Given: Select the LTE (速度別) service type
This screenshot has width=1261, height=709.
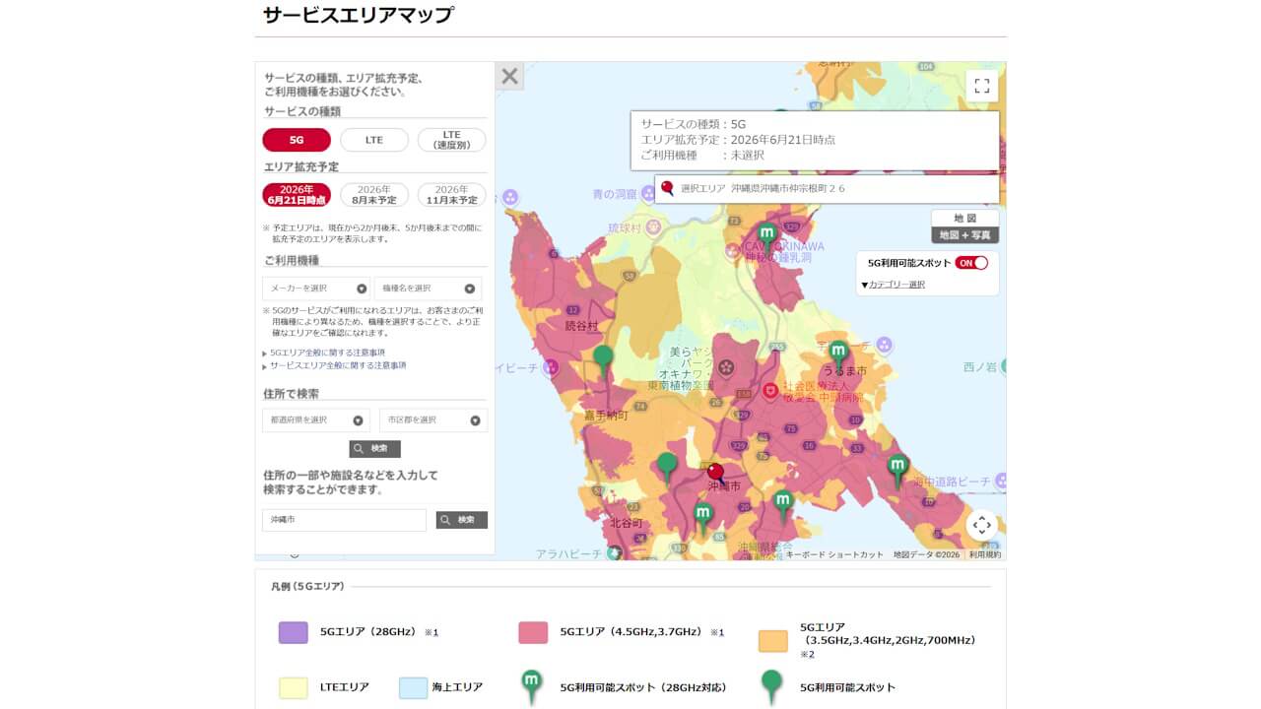Looking at the screenshot, I should pos(452,140).
